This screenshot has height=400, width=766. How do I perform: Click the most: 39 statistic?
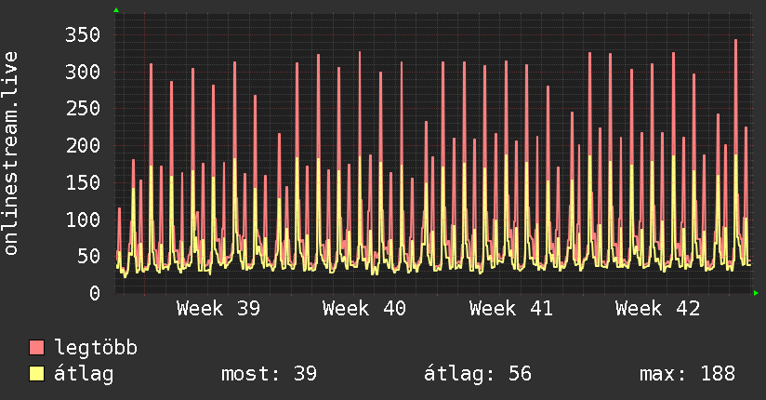pyautogui.click(x=270, y=374)
